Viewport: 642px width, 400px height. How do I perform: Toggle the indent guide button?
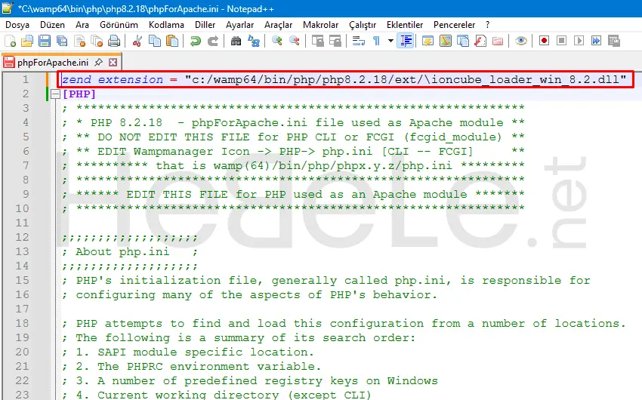click(406, 41)
